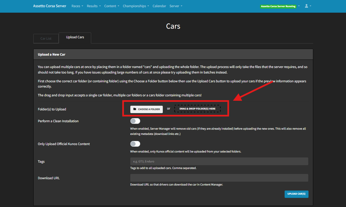Image resolution: width=346 pixels, height=207 pixels.
Task: Click folder icon in Choose a Folder button
Action: pos(135,109)
